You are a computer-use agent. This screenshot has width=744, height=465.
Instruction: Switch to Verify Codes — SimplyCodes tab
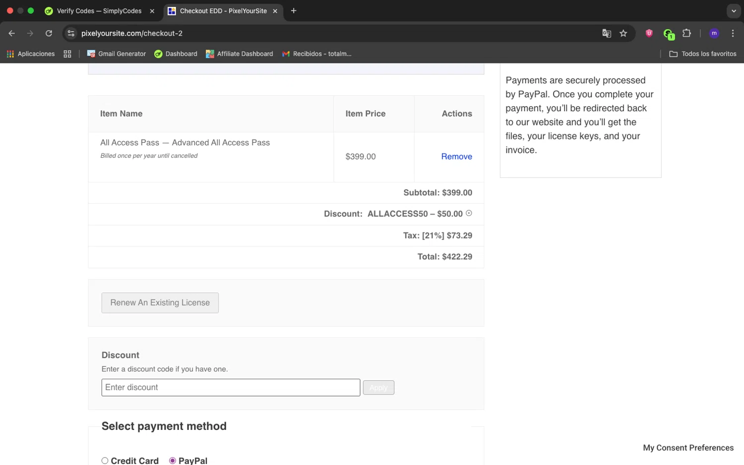click(99, 11)
